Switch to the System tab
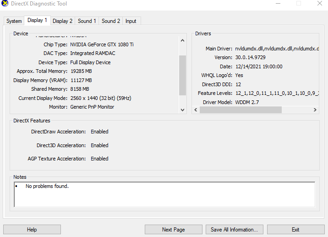This screenshot has width=328, height=237. coord(14,21)
